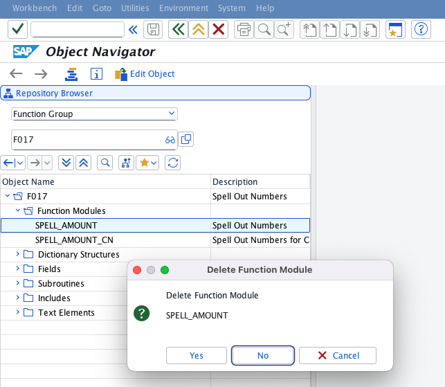Click the Find magnifier icon

[x=264, y=29]
